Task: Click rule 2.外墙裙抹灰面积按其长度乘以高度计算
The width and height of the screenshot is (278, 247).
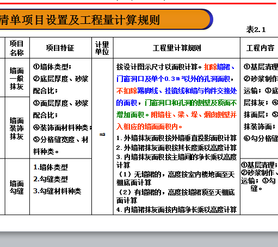Action: coord(177,148)
